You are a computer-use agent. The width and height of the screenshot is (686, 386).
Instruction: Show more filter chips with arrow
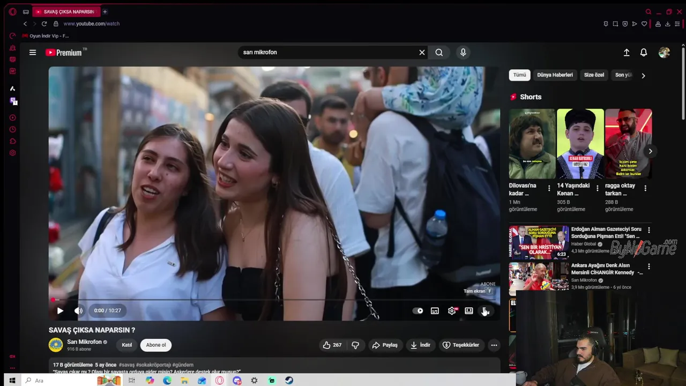pyautogui.click(x=643, y=76)
